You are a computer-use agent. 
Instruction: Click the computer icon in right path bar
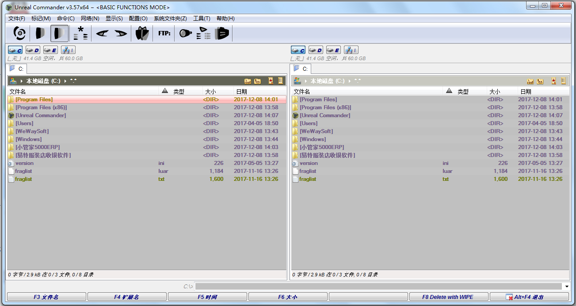298,81
